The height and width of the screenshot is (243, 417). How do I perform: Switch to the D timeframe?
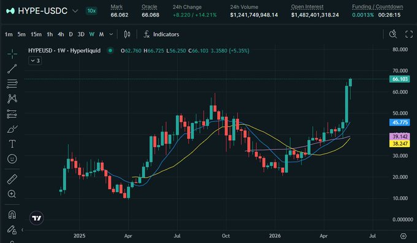point(71,34)
